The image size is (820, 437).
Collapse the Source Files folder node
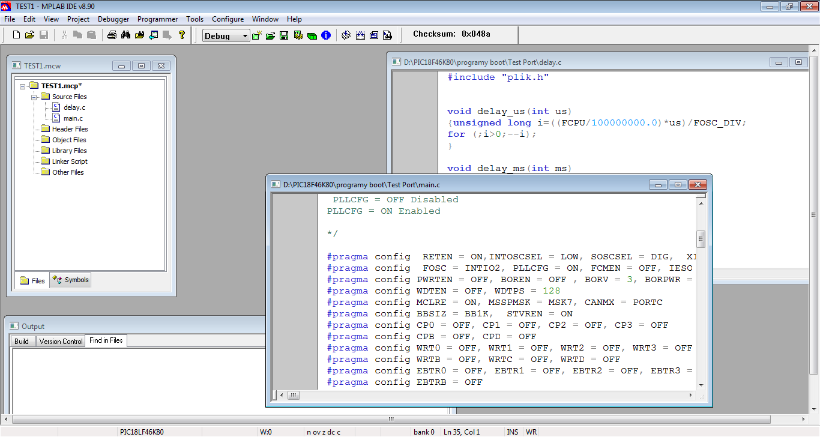(35, 97)
